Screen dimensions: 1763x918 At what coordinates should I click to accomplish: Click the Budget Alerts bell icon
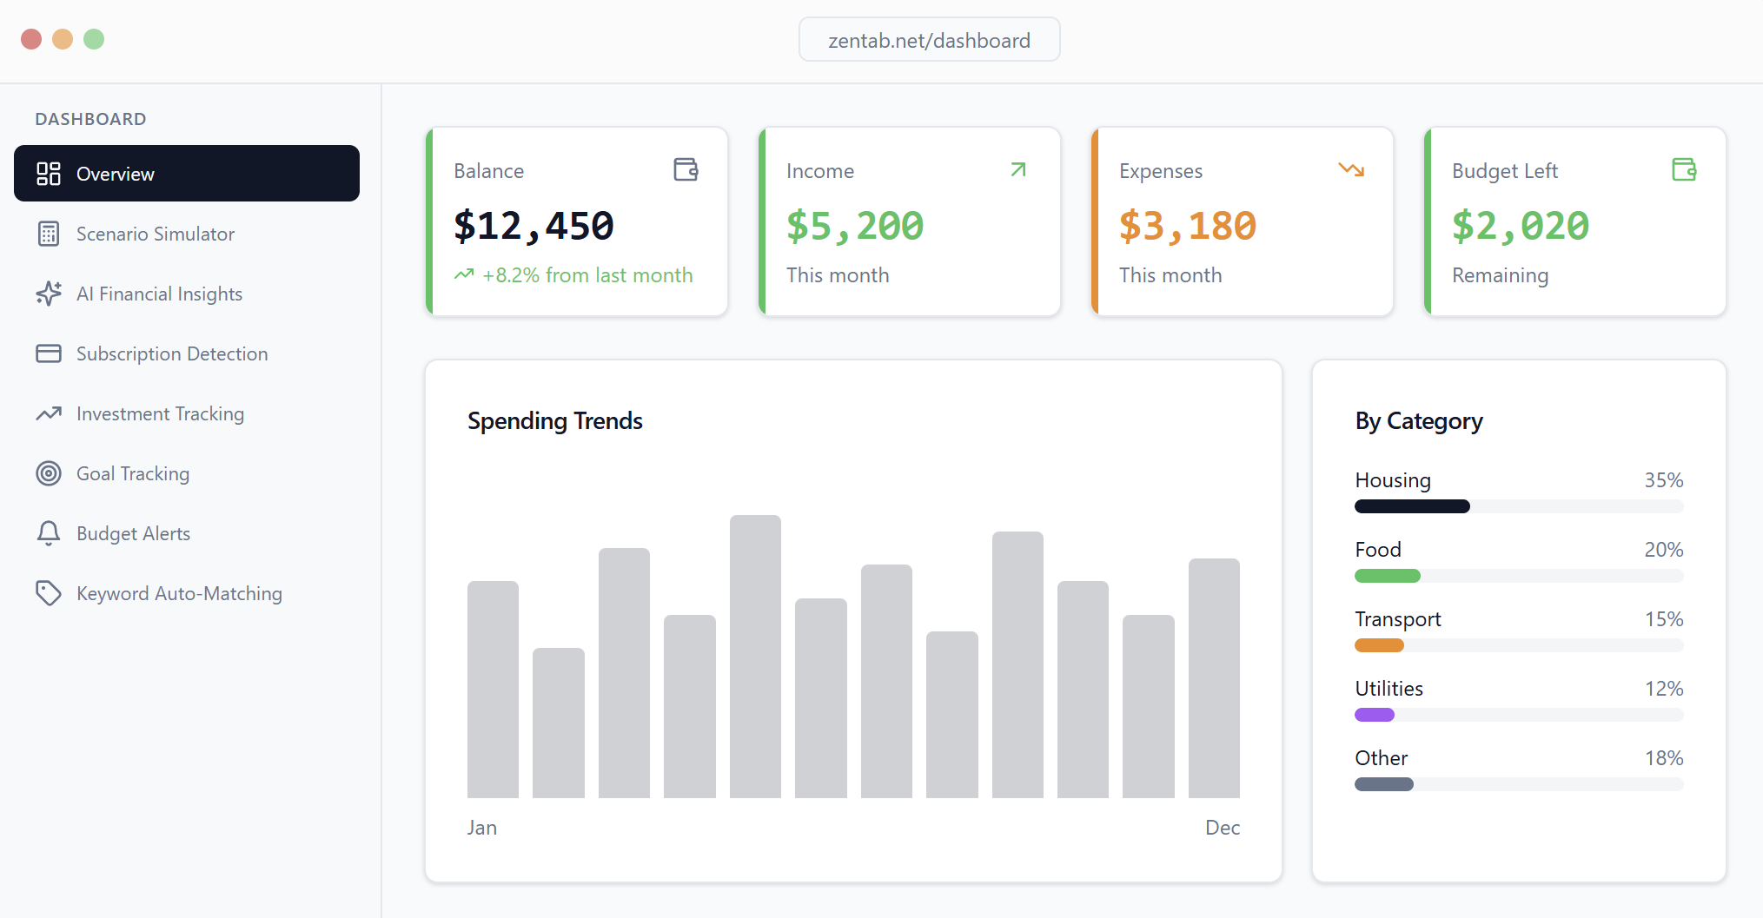tap(49, 533)
